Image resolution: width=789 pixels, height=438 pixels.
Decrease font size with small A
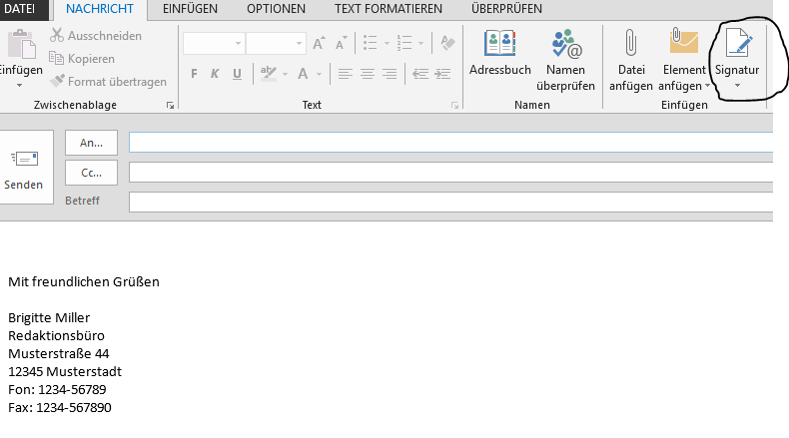[342, 44]
